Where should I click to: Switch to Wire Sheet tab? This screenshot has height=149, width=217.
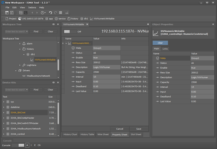(103, 134)
